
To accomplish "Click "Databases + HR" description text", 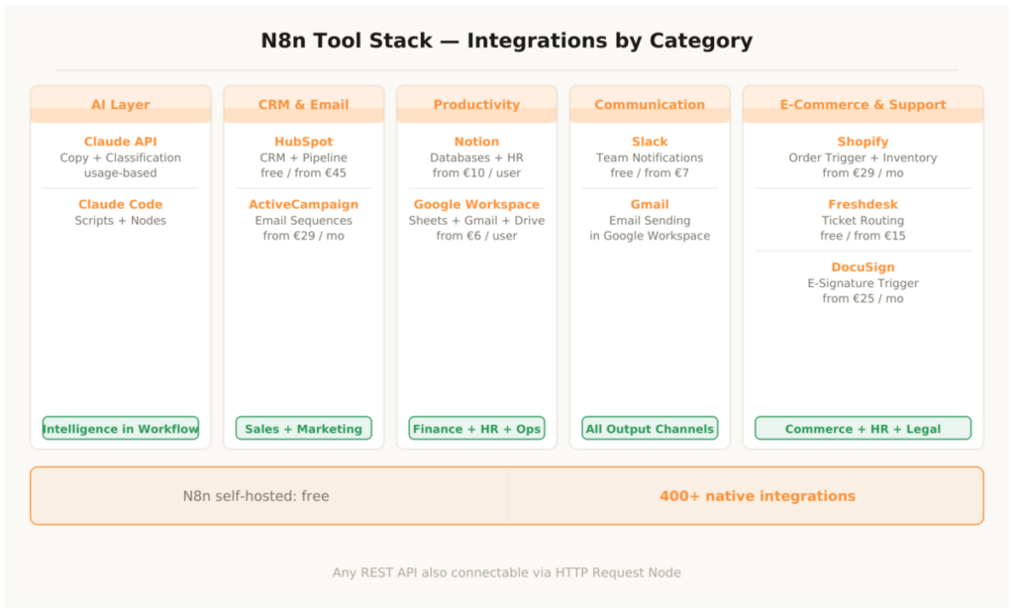I will (x=476, y=157).
